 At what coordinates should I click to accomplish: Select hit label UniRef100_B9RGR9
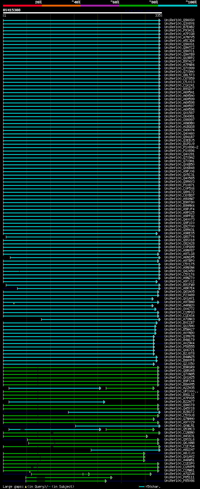point(179,367)
